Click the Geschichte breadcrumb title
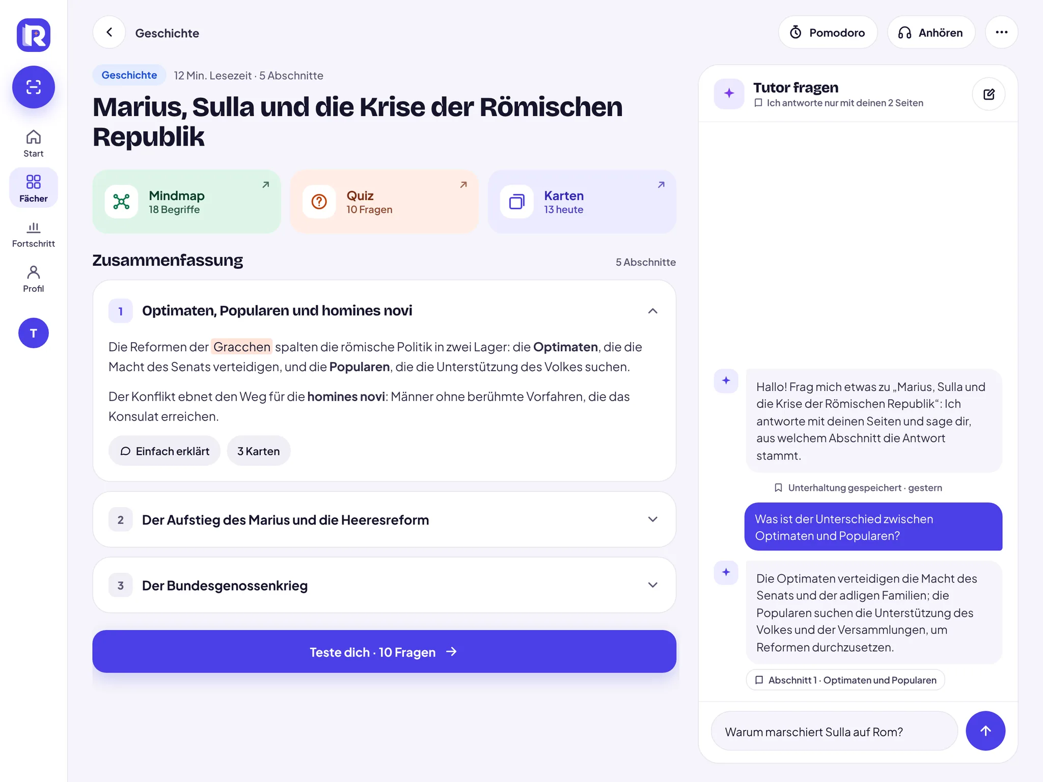Viewport: 1043px width, 782px height. tap(167, 33)
